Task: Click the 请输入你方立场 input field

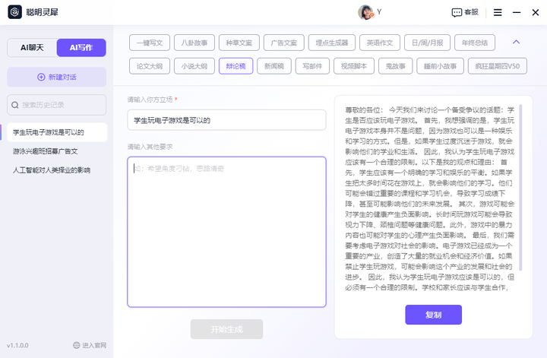Action: pyautogui.click(x=226, y=120)
